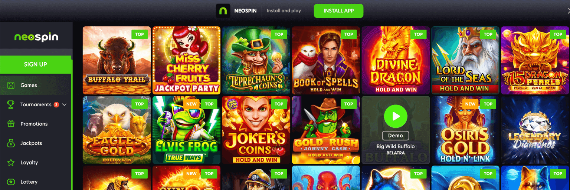Click the INSTALL APP button
The width and height of the screenshot is (570, 190).
[338, 11]
